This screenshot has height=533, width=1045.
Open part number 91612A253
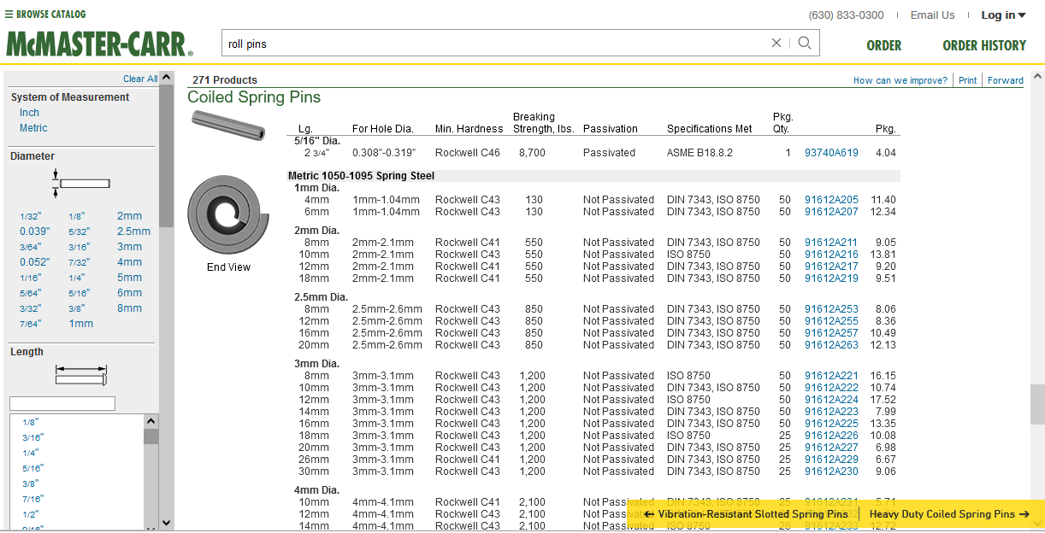click(x=831, y=309)
